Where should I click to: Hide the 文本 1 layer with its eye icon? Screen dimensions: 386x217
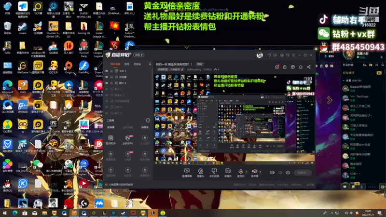point(107,71)
